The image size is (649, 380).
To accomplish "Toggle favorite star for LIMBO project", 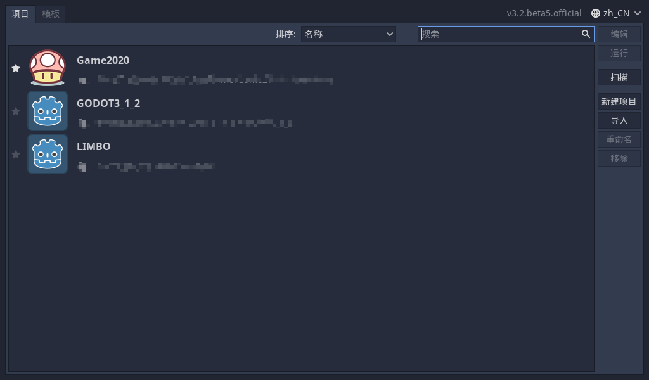I will (x=16, y=155).
